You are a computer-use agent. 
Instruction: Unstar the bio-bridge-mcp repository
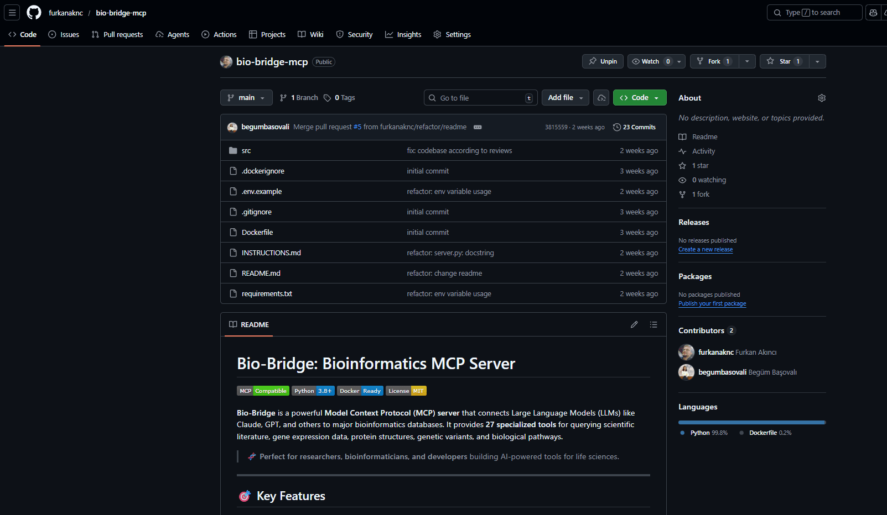coord(784,61)
